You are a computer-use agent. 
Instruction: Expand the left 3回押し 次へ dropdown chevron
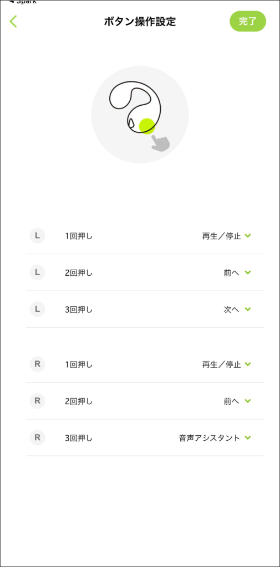click(248, 310)
